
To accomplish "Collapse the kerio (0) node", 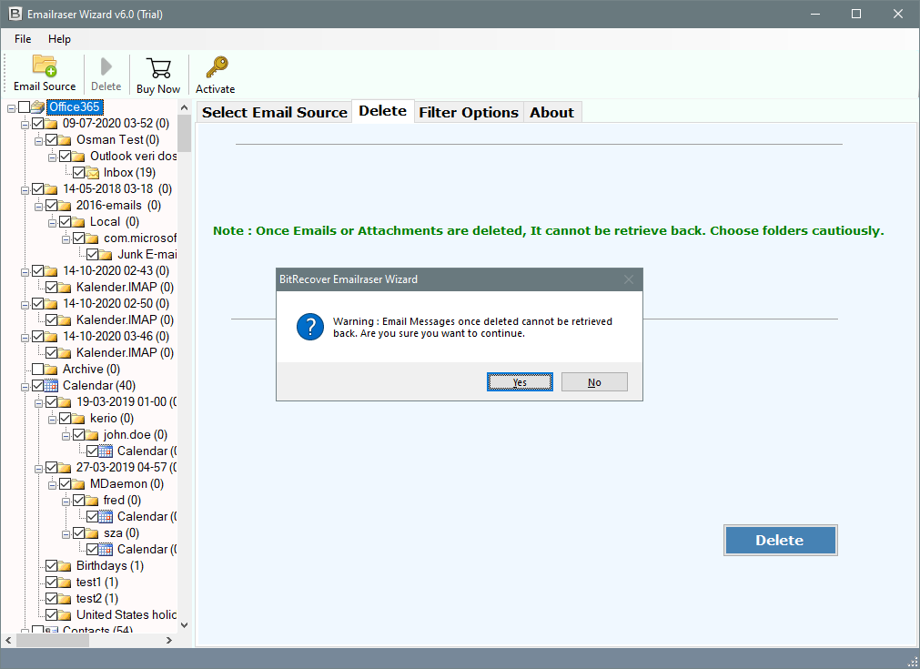I will [x=52, y=420].
